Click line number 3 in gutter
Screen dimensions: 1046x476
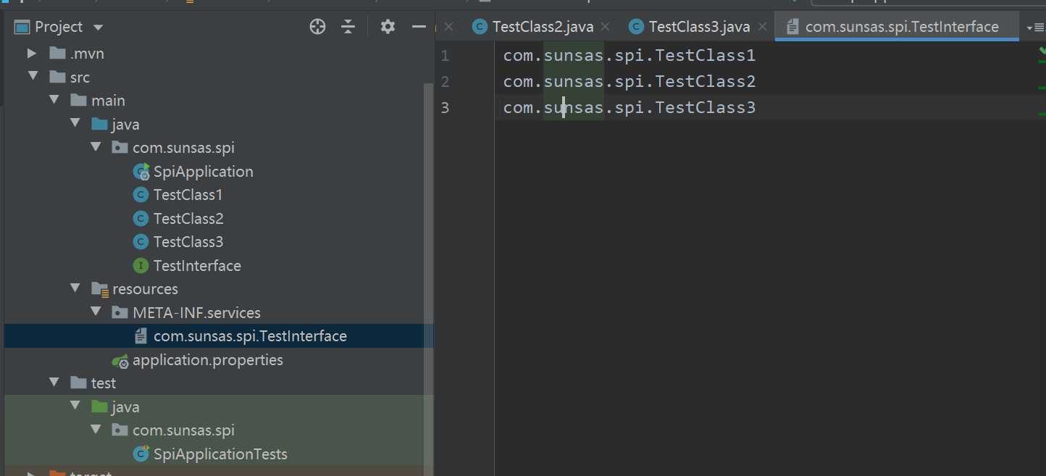(445, 107)
